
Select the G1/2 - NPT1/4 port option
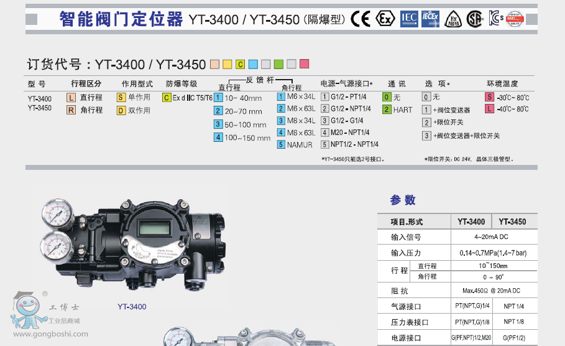tap(346, 109)
